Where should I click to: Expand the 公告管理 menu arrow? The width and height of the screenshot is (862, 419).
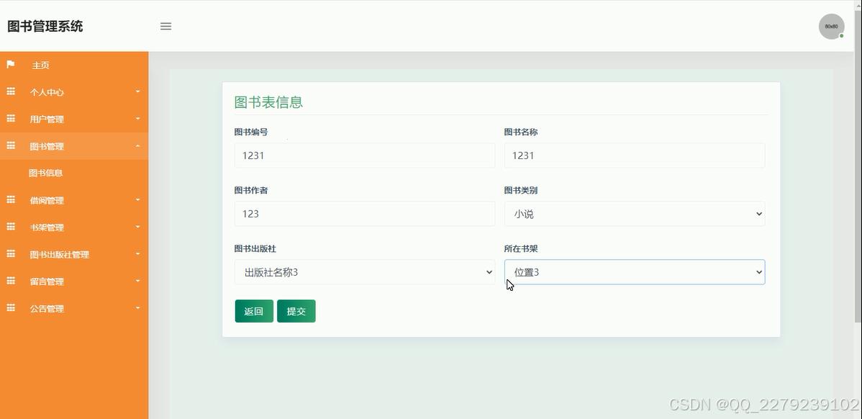click(x=138, y=308)
